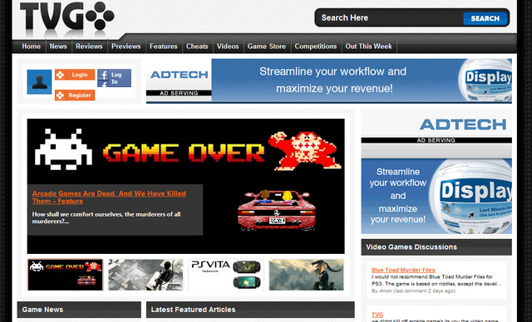Open the Game Store menu item
The height and width of the screenshot is (322, 532).
pyautogui.click(x=266, y=46)
